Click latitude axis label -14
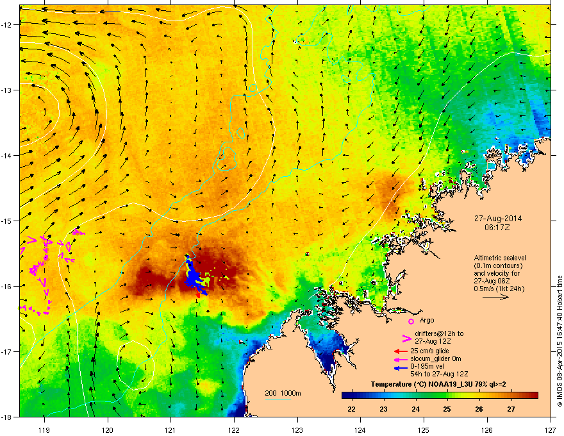 (7, 155)
